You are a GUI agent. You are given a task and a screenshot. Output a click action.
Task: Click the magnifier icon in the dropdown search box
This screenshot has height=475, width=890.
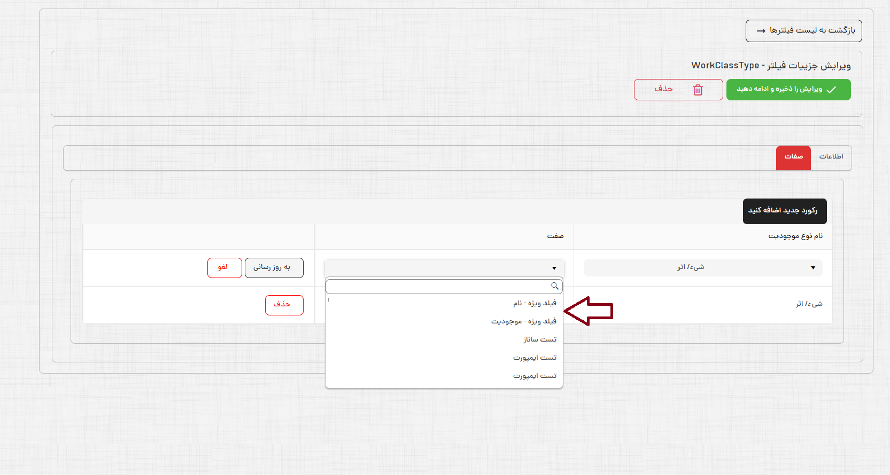click(x=555, y=287)
